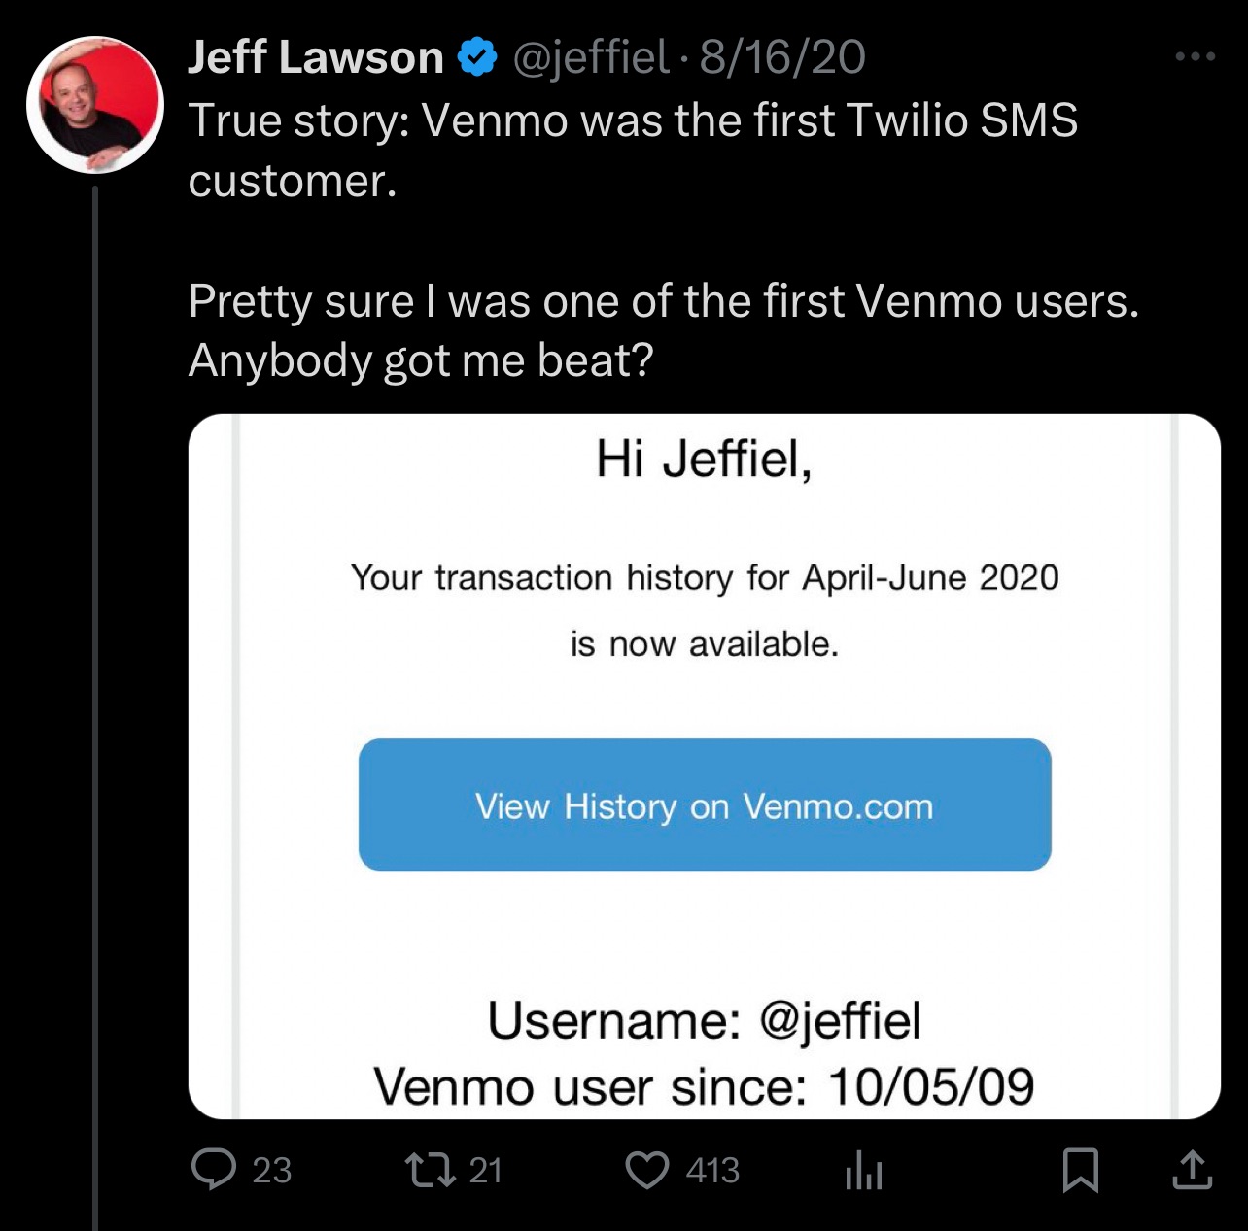Open the three-dot more options menu
The width and height of the screenshot is (1248, 1231).
1195,57
